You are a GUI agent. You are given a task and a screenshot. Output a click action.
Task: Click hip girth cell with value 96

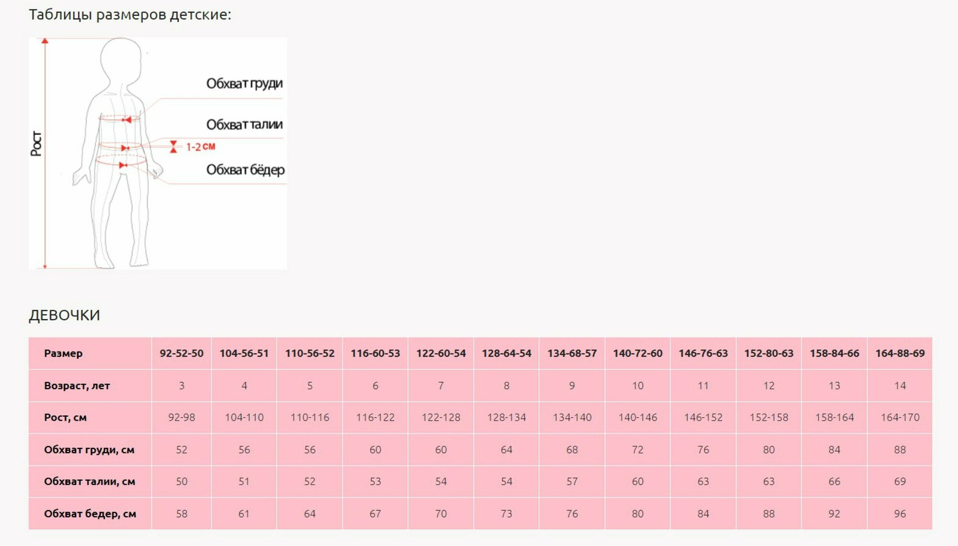[900, 514]
